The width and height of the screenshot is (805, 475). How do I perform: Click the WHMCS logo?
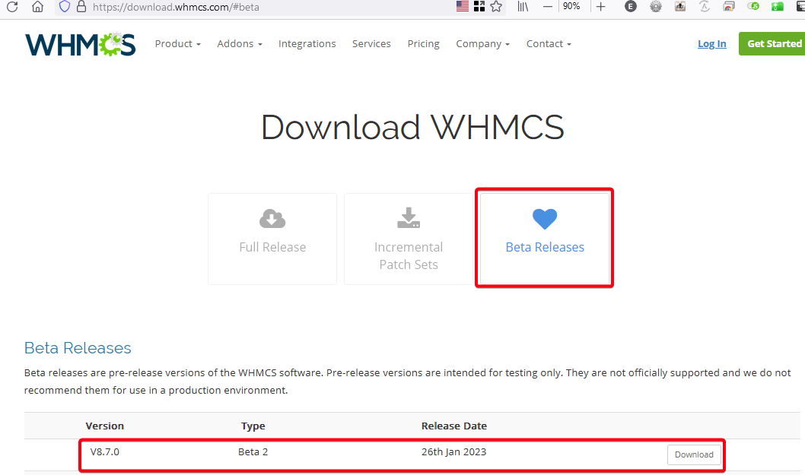click(81, 44)
